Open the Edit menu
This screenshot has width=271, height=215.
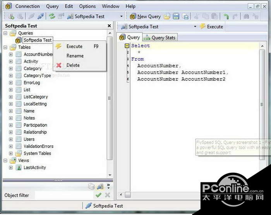[x=69, y=6]
